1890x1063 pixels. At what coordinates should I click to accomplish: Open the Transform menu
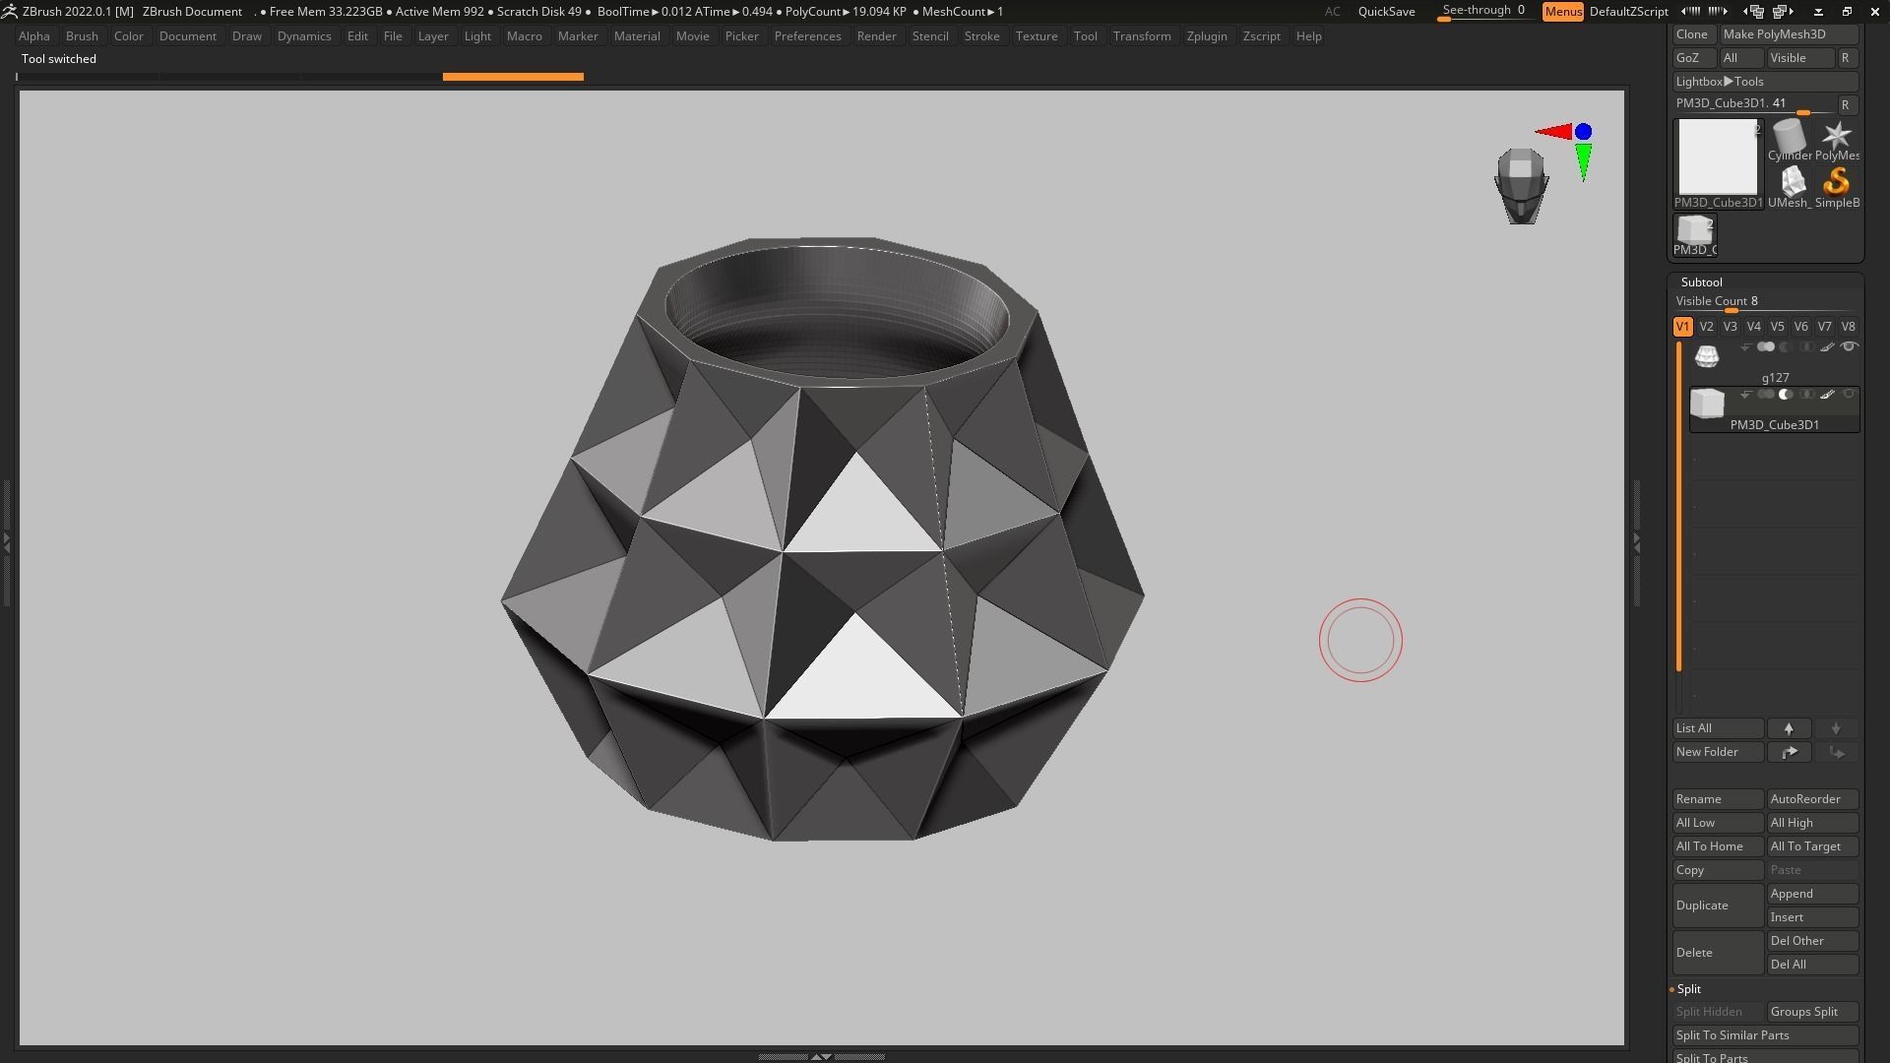(x=1142, y=36)
